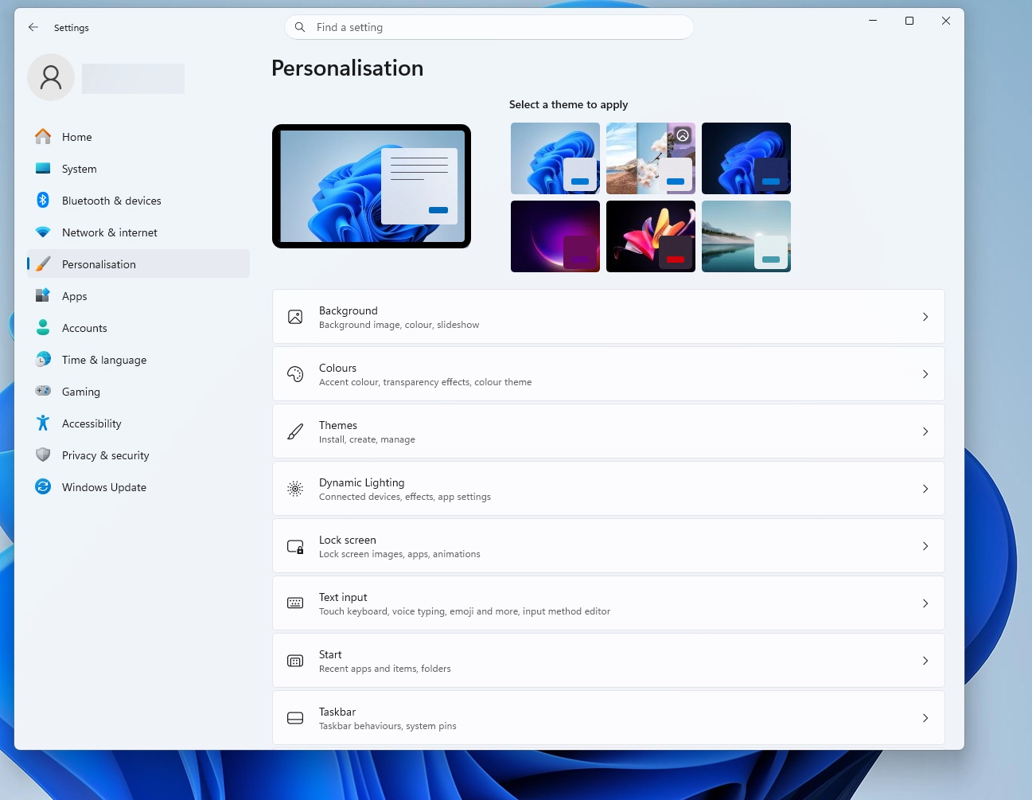Select the Colours palette icon
Screen dimensions: 1032x800
[295, 374]
